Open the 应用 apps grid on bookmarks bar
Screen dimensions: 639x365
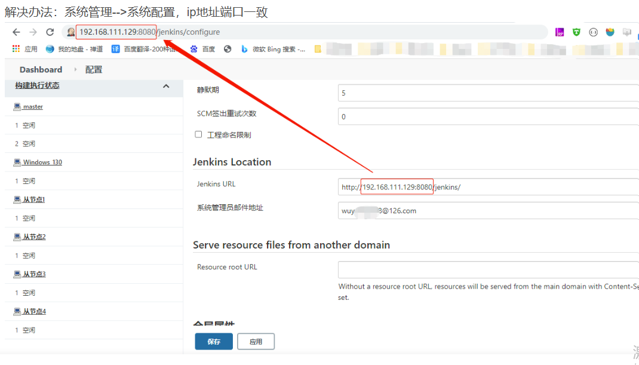15,48
